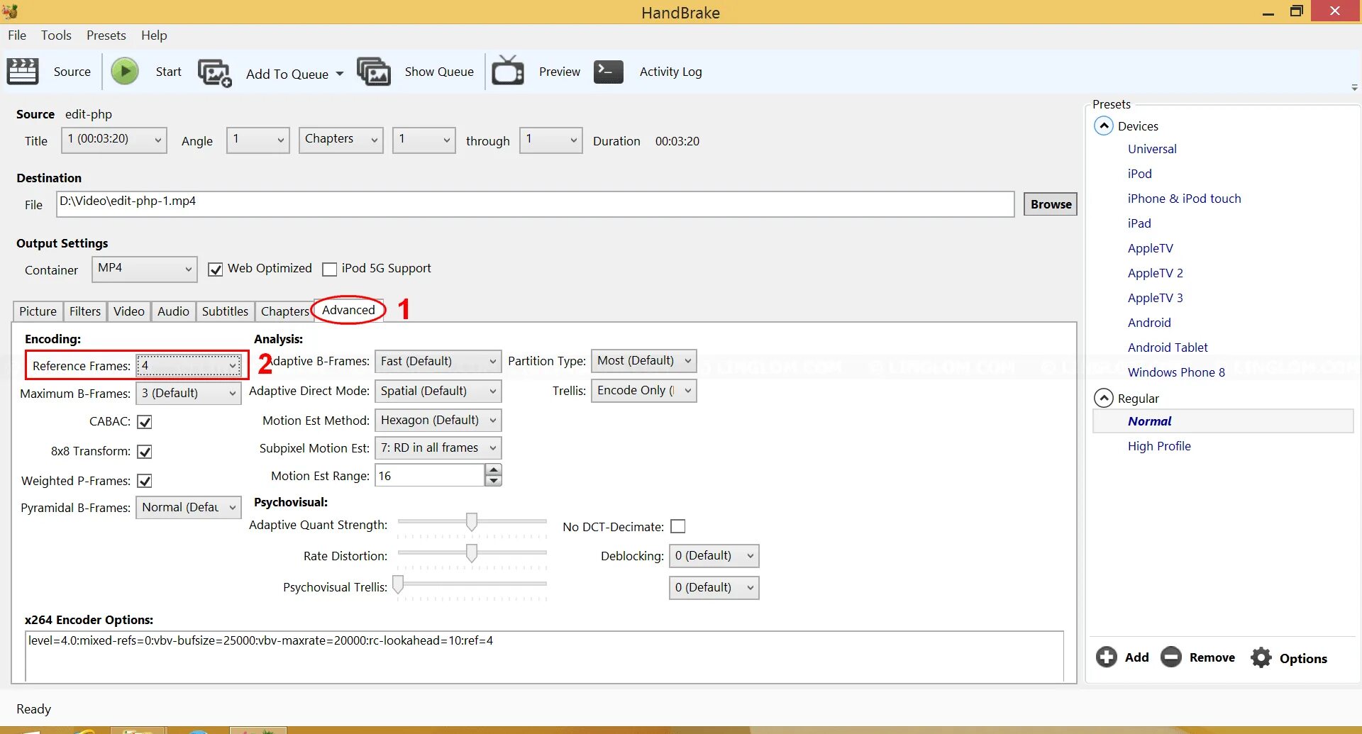The image size is (1362, 734).
Task: Click the minus icon to remove preset
Action: pos(1171,657)
